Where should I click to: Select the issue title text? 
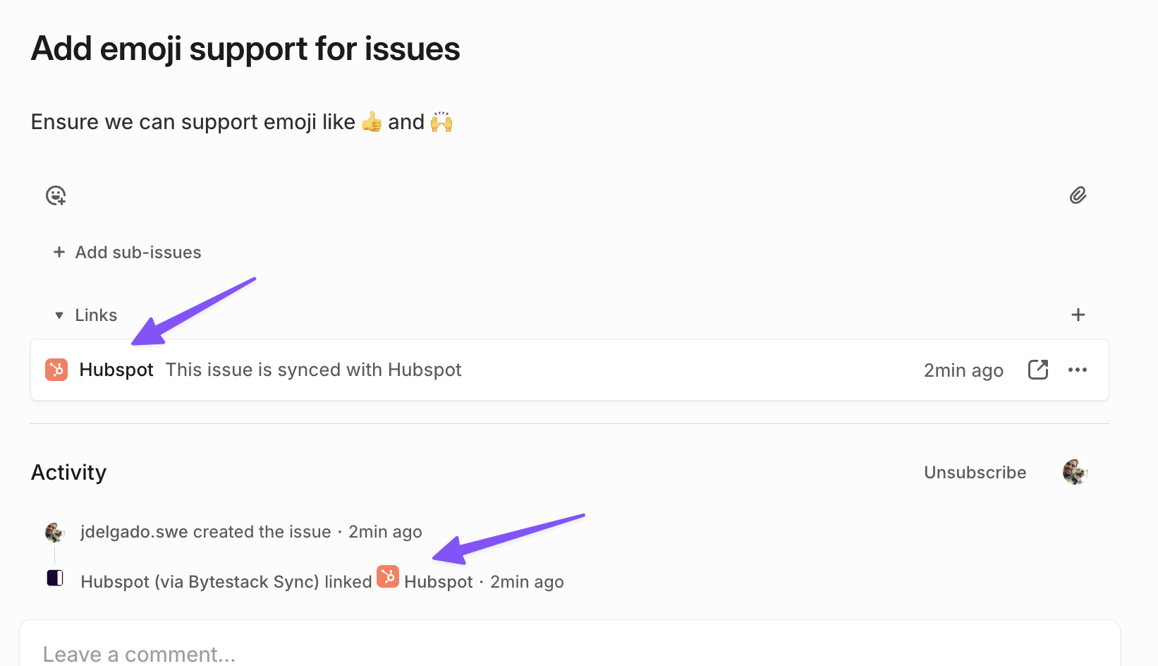click(245, 48)
